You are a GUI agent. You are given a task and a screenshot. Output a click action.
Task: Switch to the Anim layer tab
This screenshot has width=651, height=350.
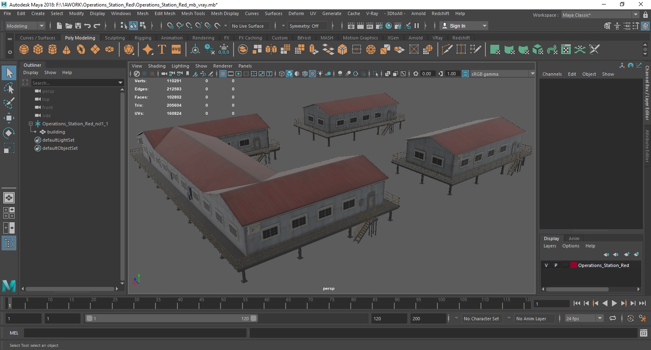574,238
